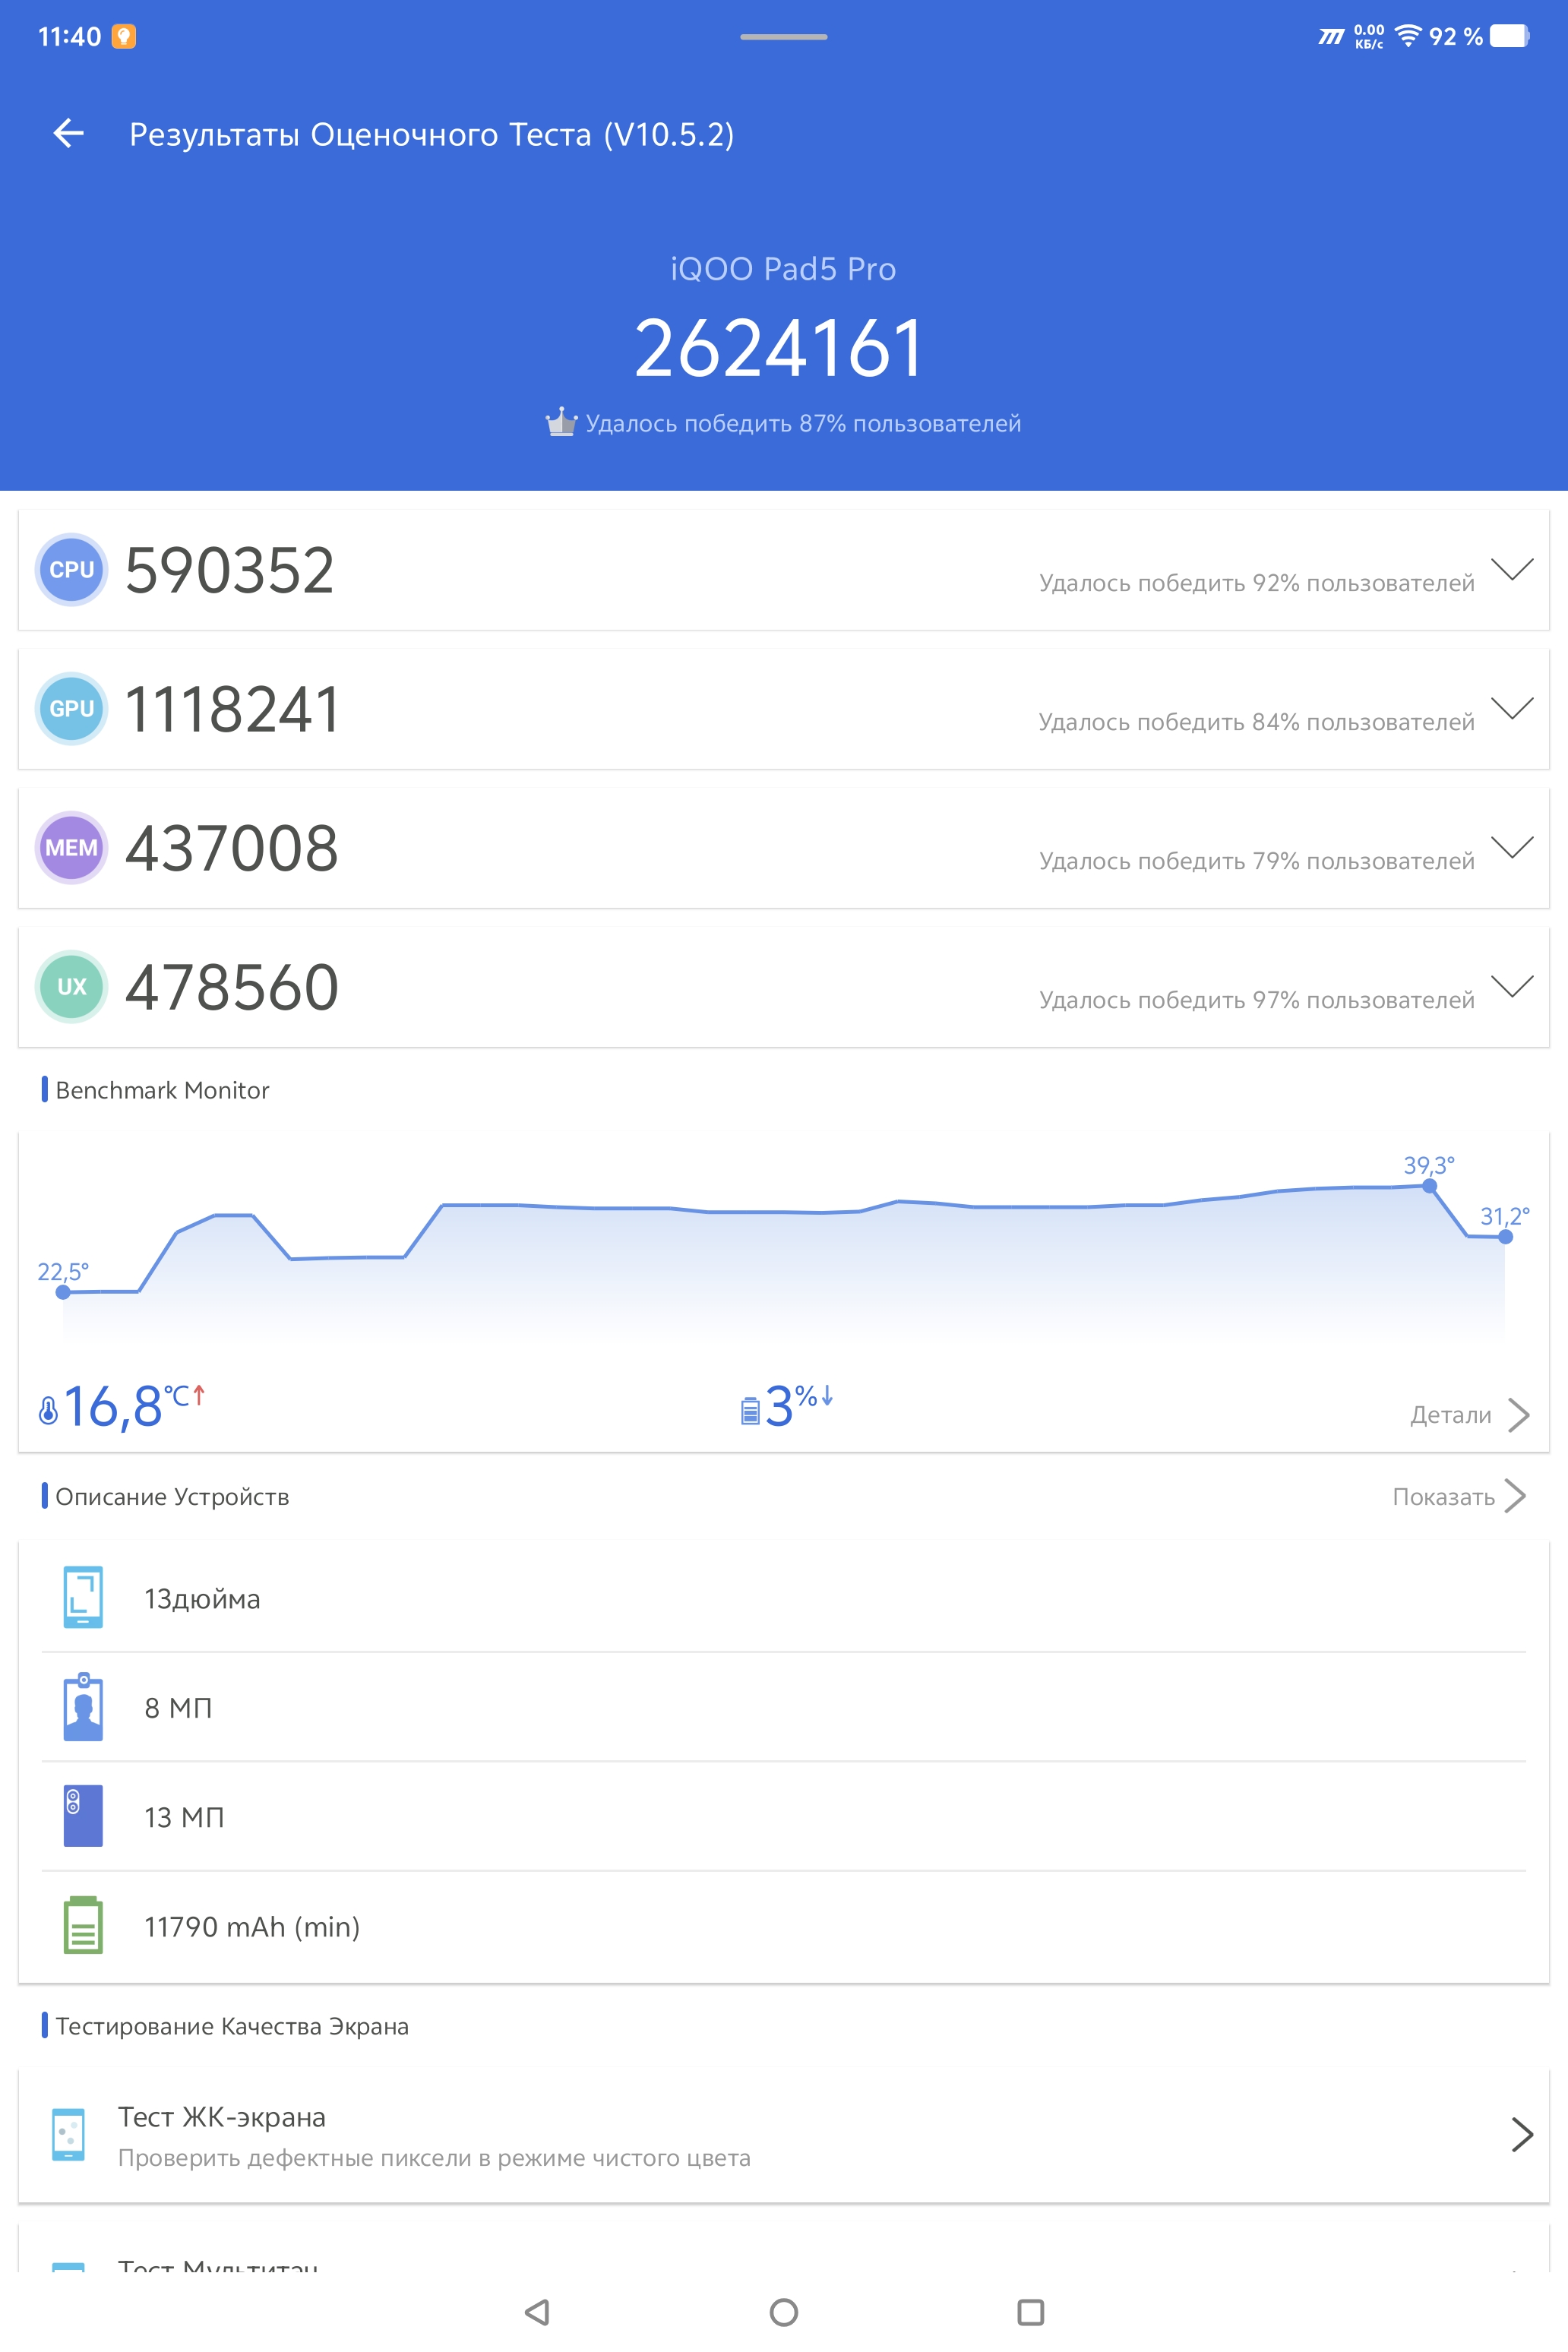Tap the LCD screen test icon
Viewport: 1568px width, 2352px height.
[x=68, y=2134]
